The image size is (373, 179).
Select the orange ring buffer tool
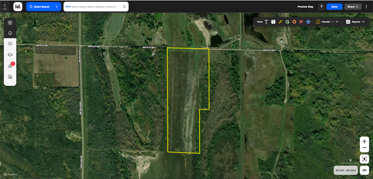point(294,22)
